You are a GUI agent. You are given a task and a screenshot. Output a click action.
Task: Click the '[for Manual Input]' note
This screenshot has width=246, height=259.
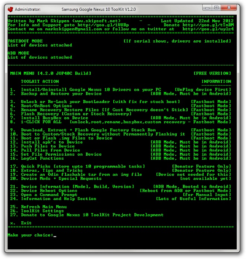point(207,195)
